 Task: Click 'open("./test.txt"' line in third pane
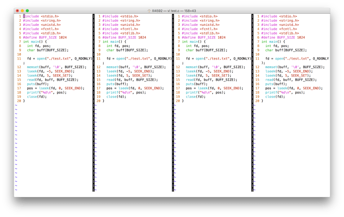(218, 59)
